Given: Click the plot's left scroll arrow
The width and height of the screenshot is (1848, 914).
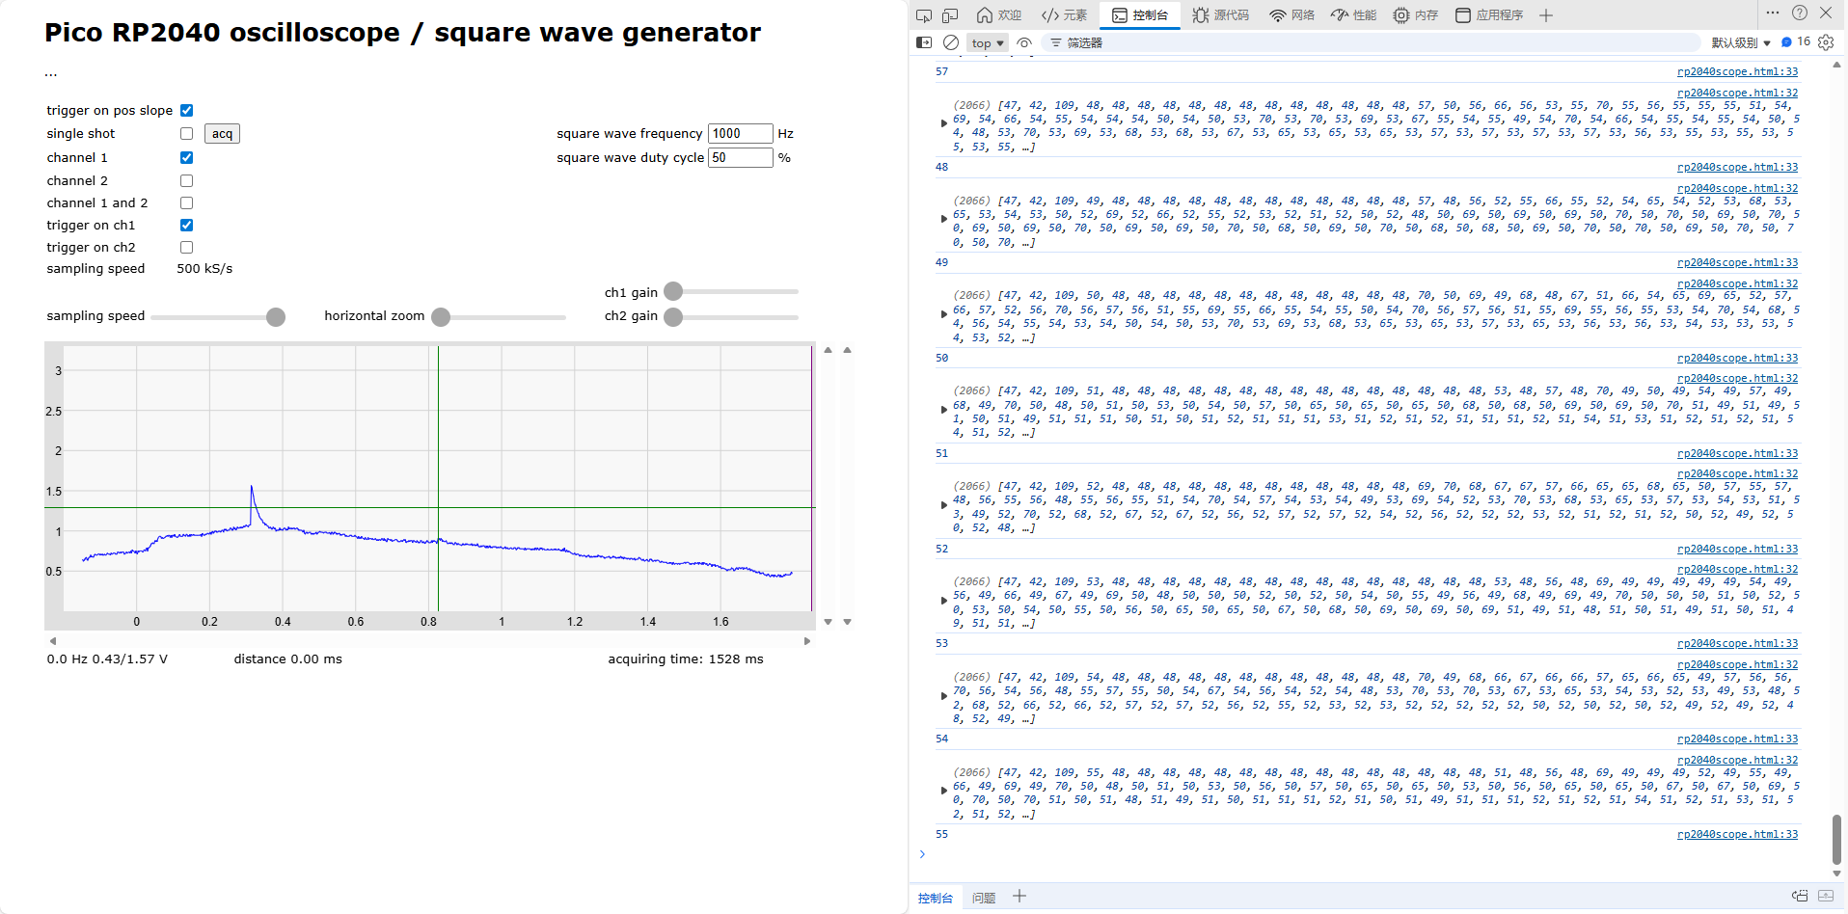Looking at the screenshot, I should [53, 641].
